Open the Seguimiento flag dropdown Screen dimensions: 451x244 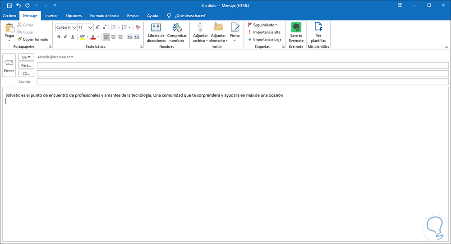tap(262, 25)
